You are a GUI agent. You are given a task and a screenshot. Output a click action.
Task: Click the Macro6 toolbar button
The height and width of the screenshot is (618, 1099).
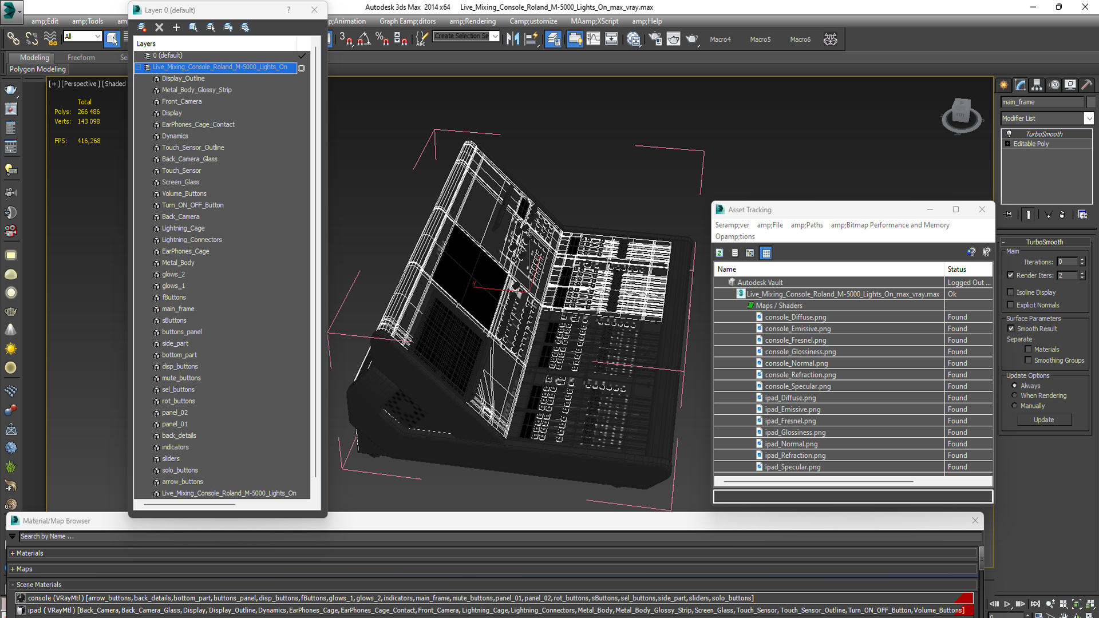800,39
